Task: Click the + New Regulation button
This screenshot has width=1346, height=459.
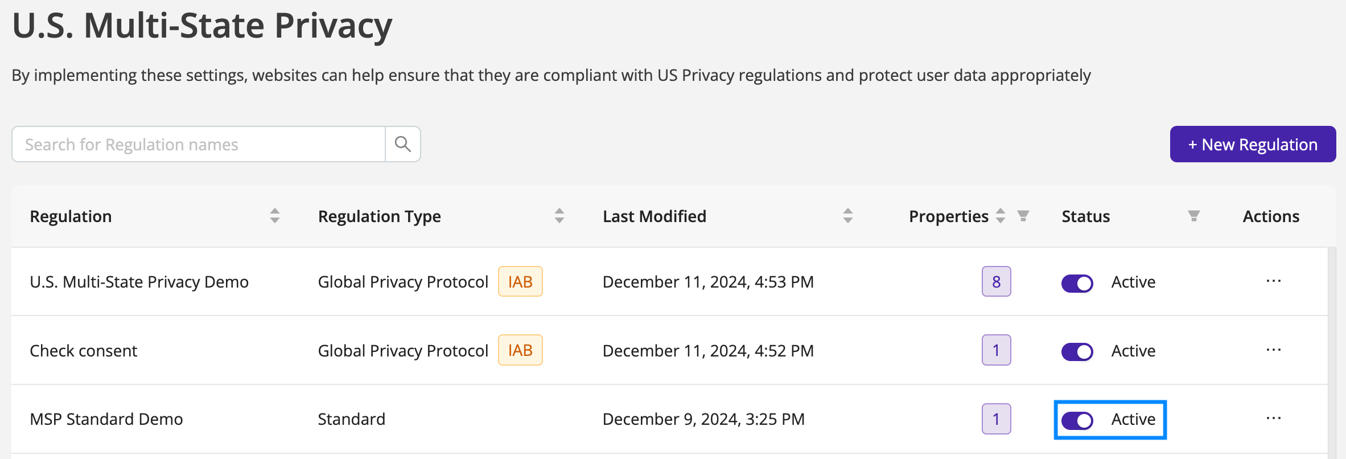Action: click(1253, 144)
